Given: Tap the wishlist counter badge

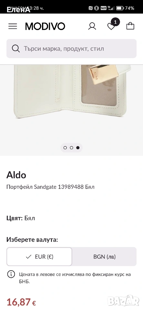Looking at the screenshot, I should tap(115, 22).
